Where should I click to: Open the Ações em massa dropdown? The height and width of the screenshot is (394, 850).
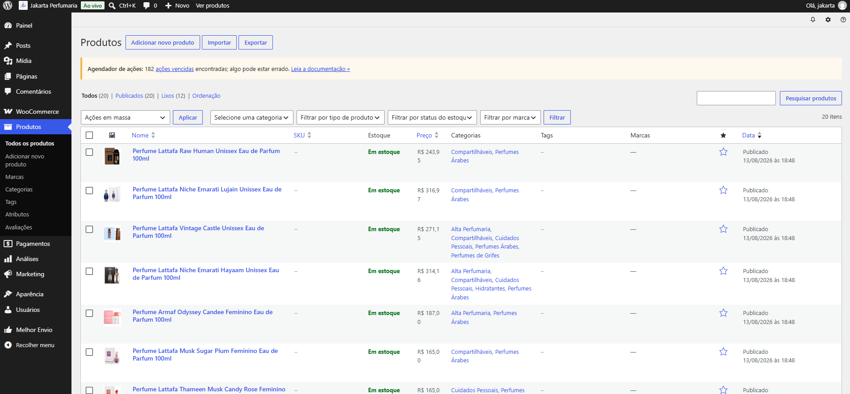126,117
